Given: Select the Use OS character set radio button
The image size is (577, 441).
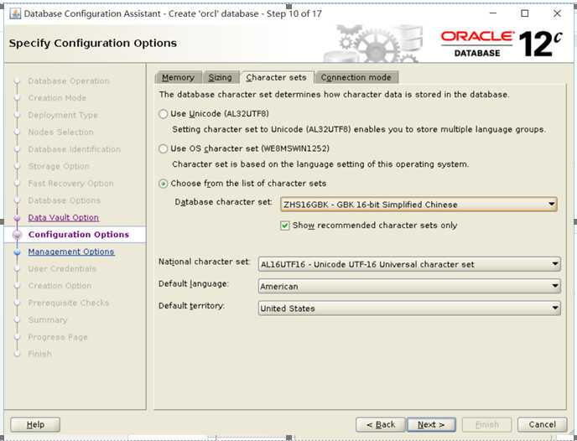Looking at the screenshot, I should tap(163, 148).
